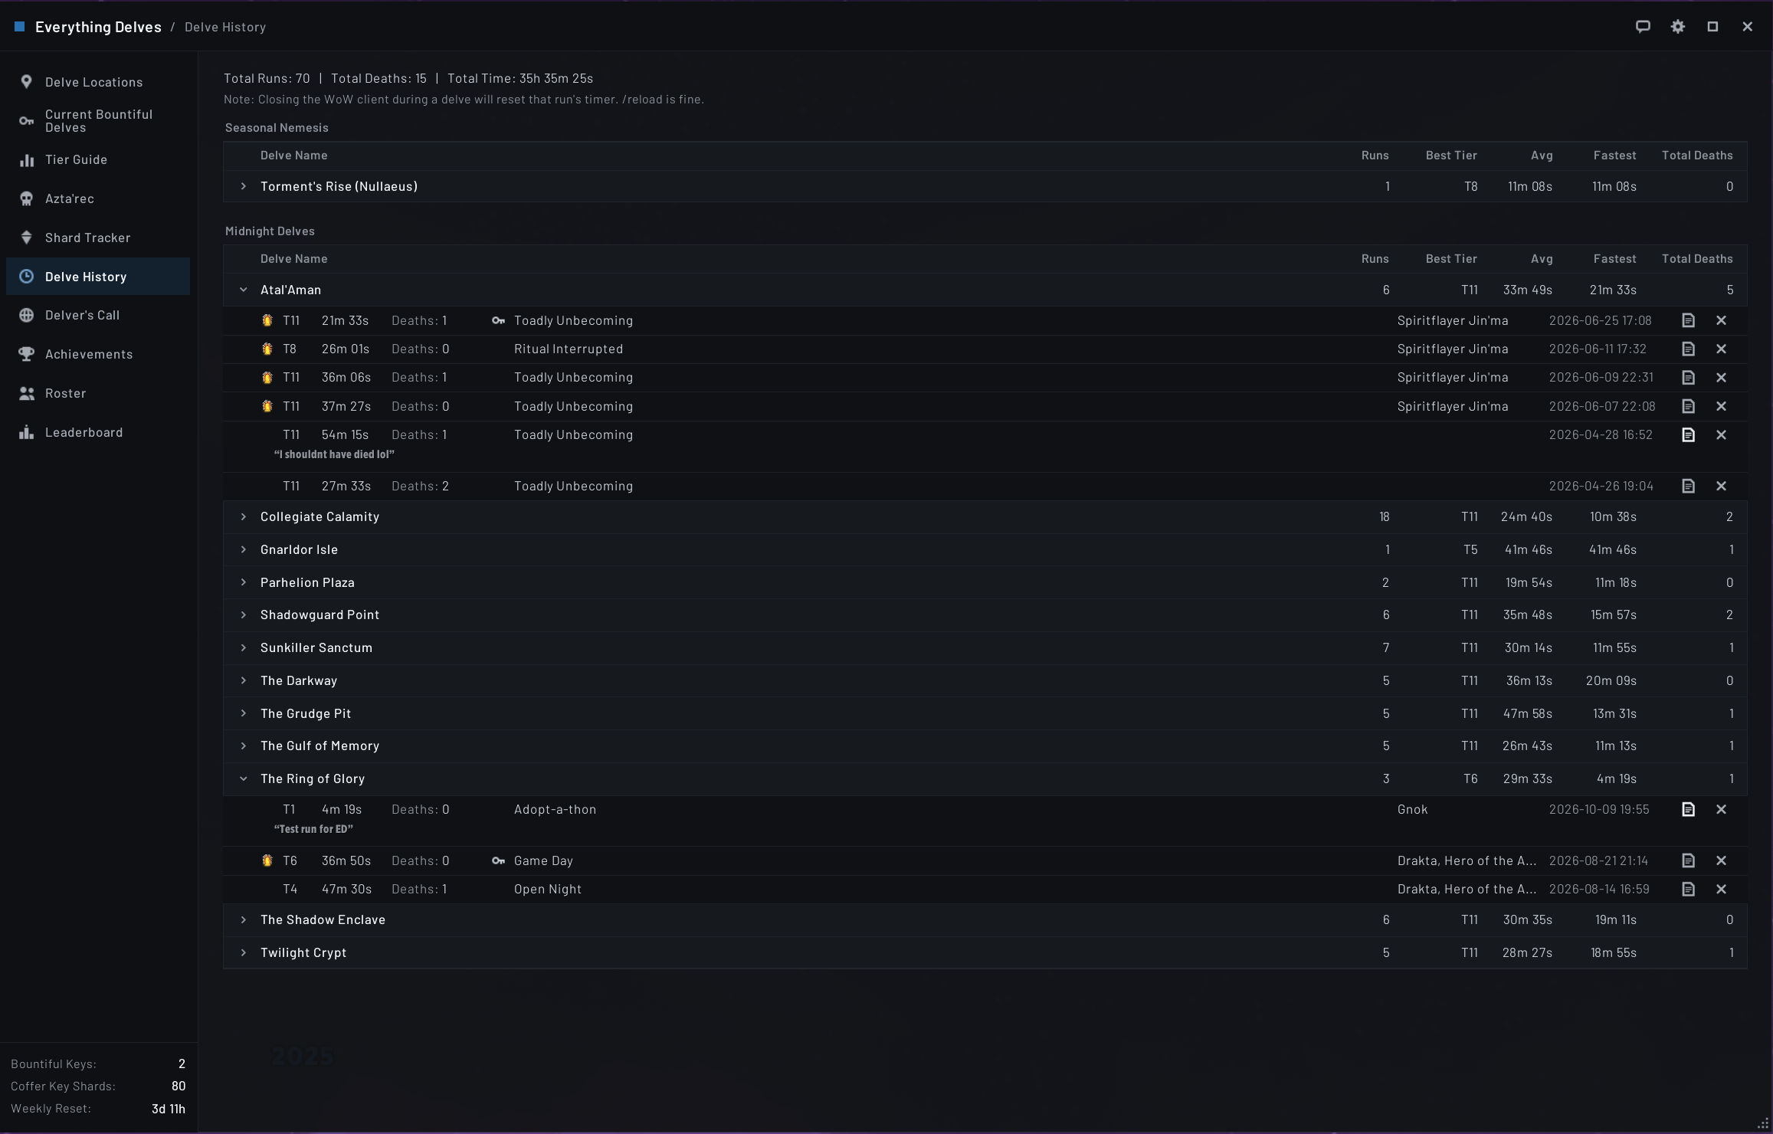
Task: Open the settings gear icon
Action: [1678, 27]
